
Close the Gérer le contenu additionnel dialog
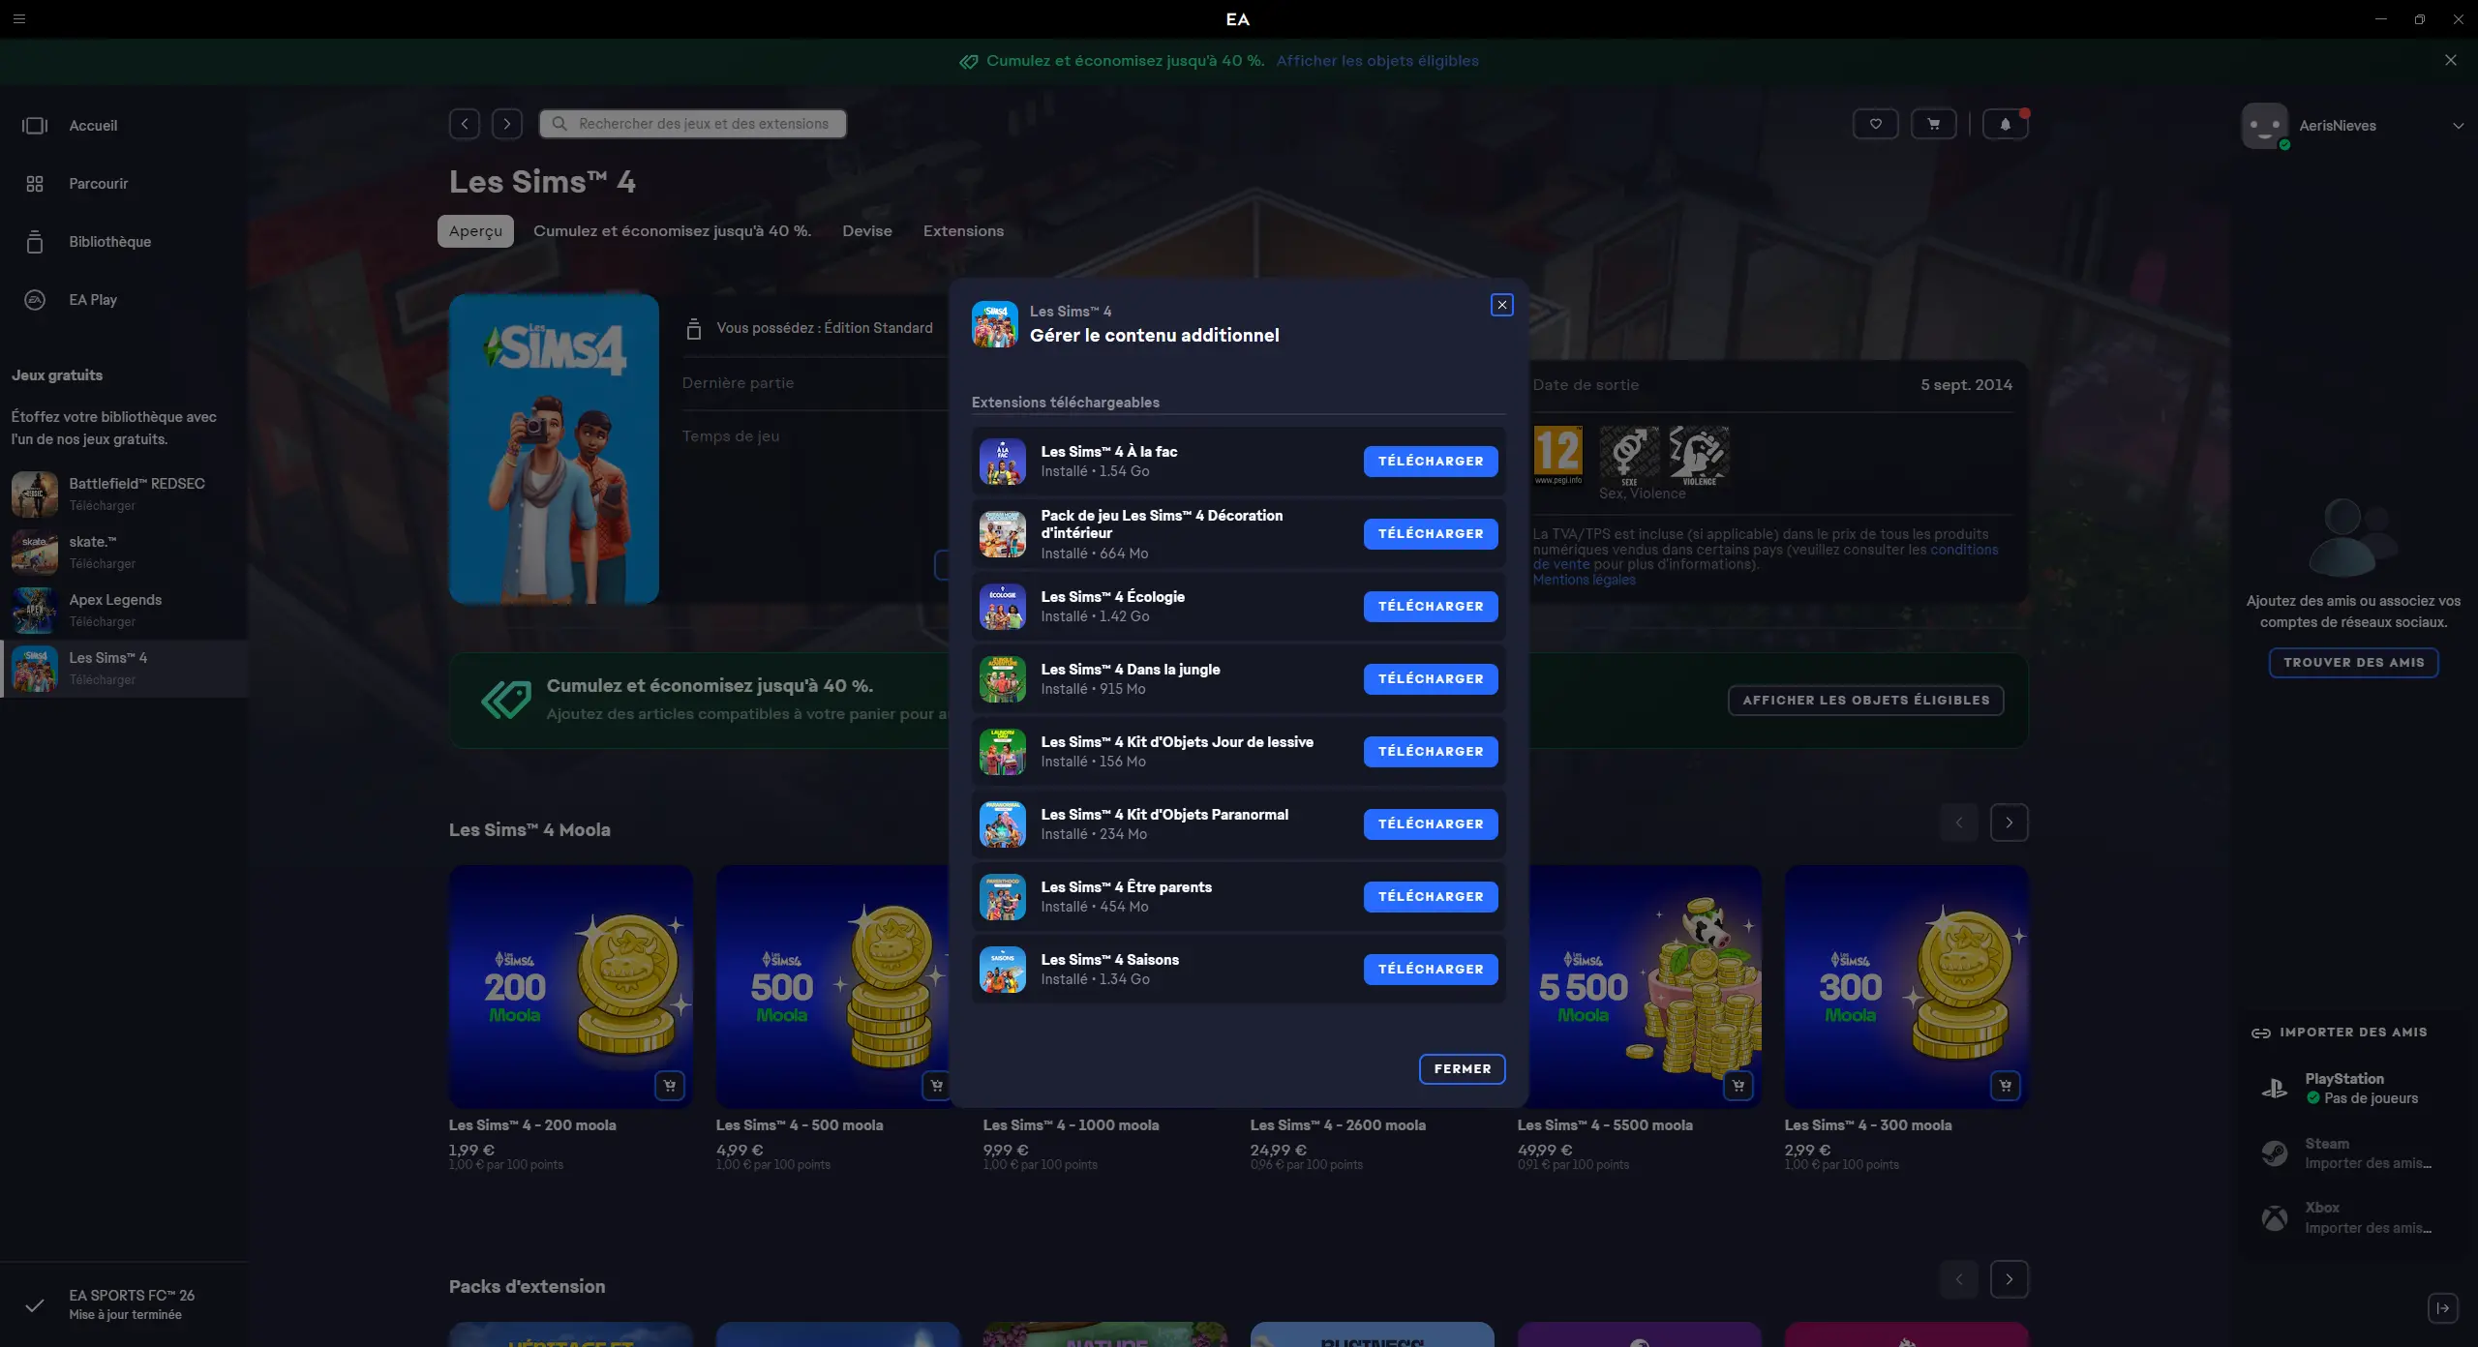click(1502, 305)
